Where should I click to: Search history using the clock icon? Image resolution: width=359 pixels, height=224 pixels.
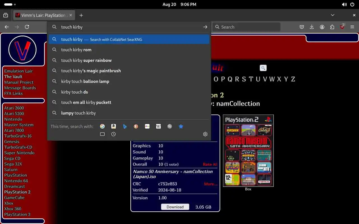tap(114, 134)
